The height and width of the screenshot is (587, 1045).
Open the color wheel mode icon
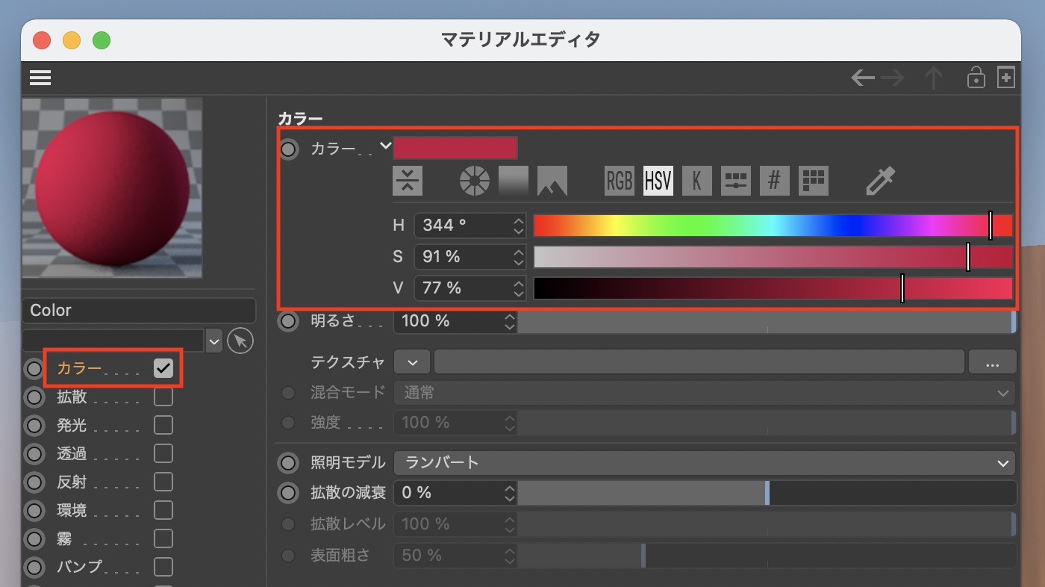coord(474,181)
